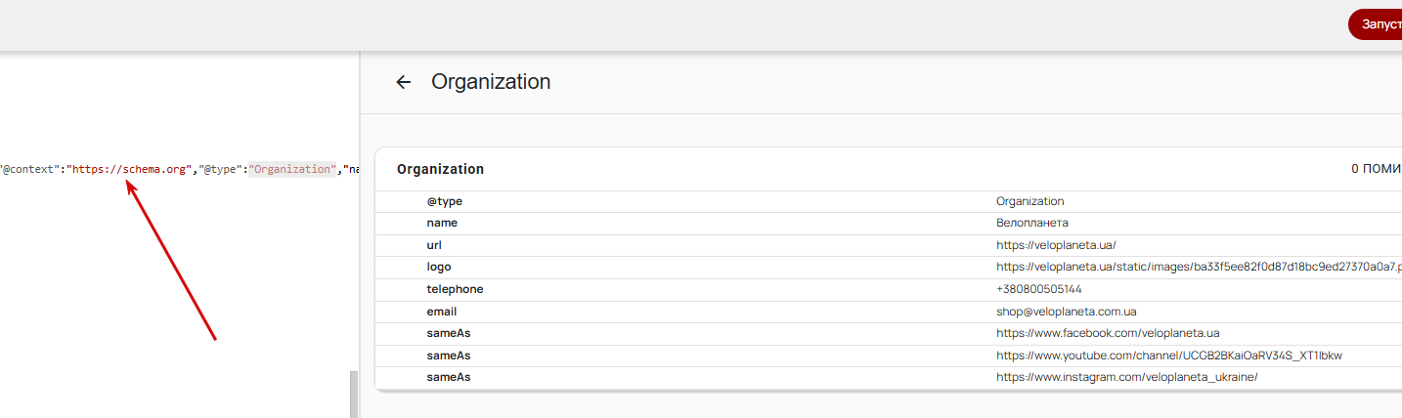
Task: Click the code panel vertical scrollbar
Action: pos(354,395)
